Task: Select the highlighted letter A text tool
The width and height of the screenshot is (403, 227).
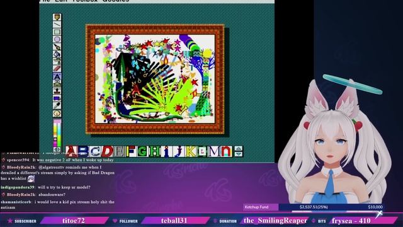Action: tap(57, 76)
